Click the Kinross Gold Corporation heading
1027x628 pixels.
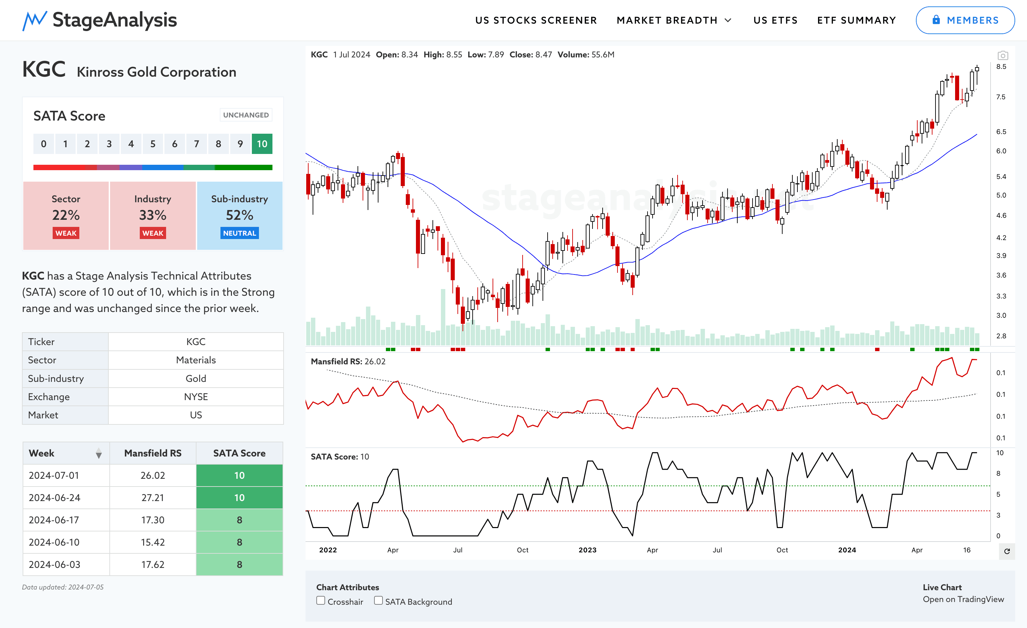(x=156, y=72)
